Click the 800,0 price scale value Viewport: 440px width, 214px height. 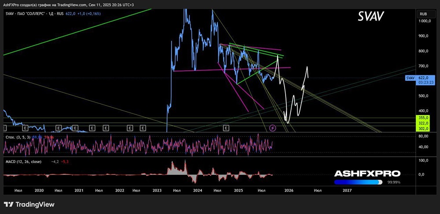click(x=423, y=51)
